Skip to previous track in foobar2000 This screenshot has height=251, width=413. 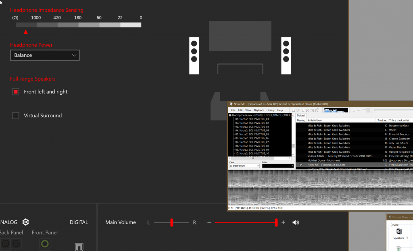coord(307,110)
